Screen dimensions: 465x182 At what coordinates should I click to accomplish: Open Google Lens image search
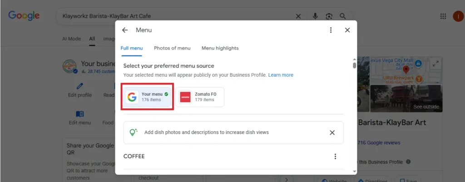(x=329, y=16)
